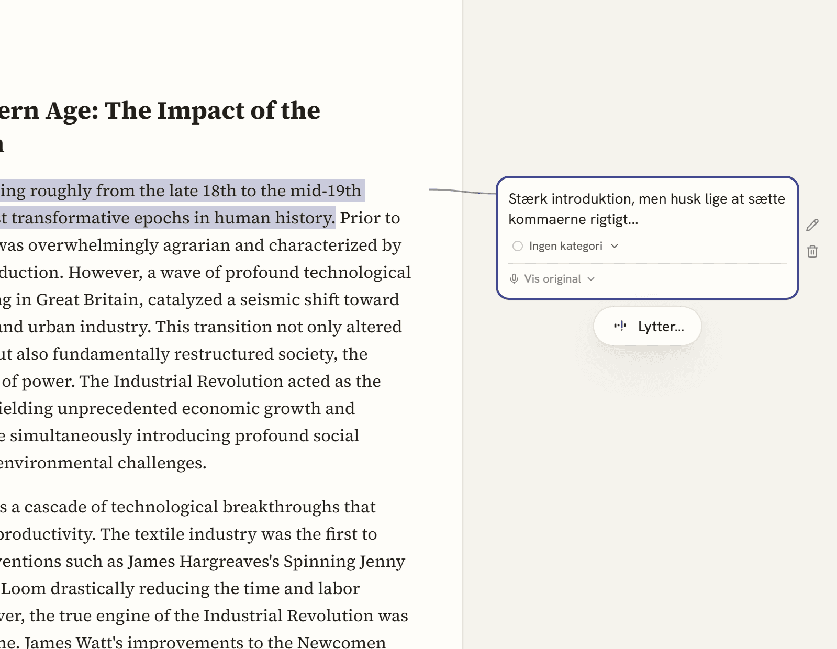Click the word kommaerne in the comment

coord(547,219)
